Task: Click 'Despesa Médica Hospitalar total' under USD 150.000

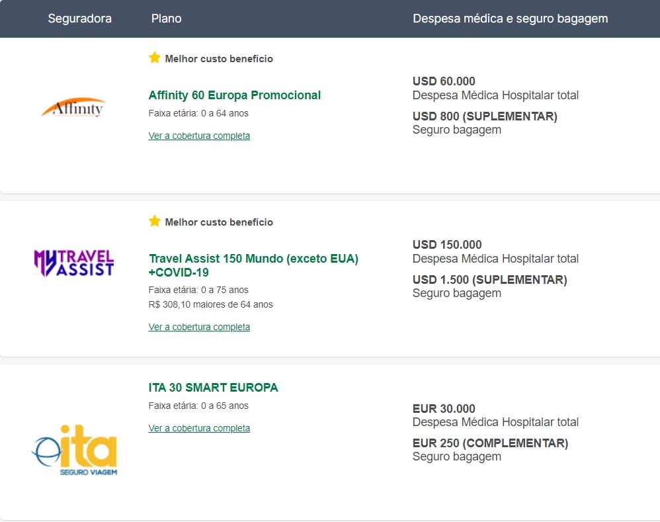Action: (495, 259)
